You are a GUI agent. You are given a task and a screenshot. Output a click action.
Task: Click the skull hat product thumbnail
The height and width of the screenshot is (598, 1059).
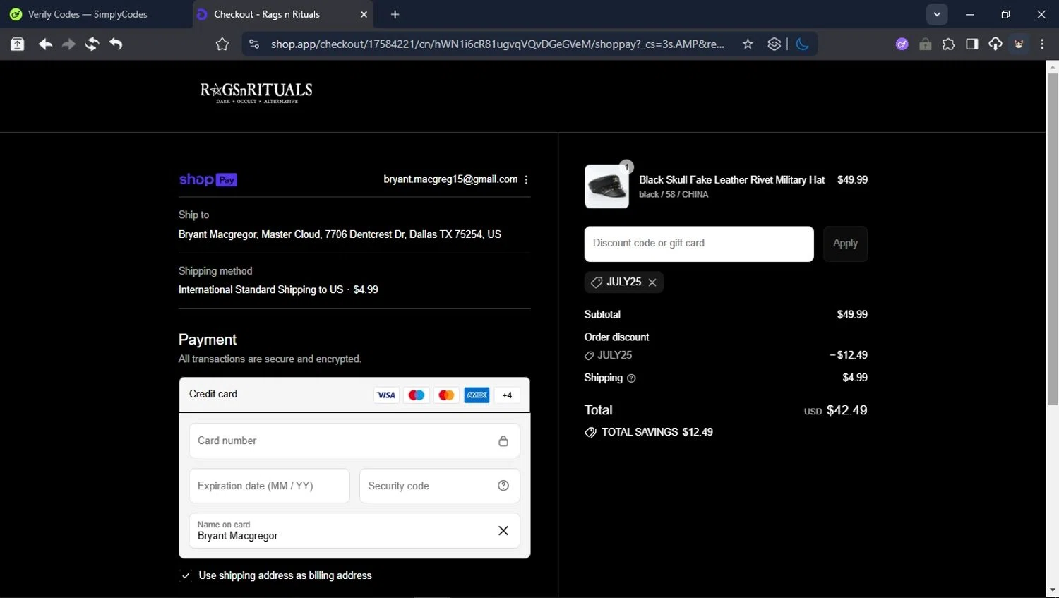point(606,186)
